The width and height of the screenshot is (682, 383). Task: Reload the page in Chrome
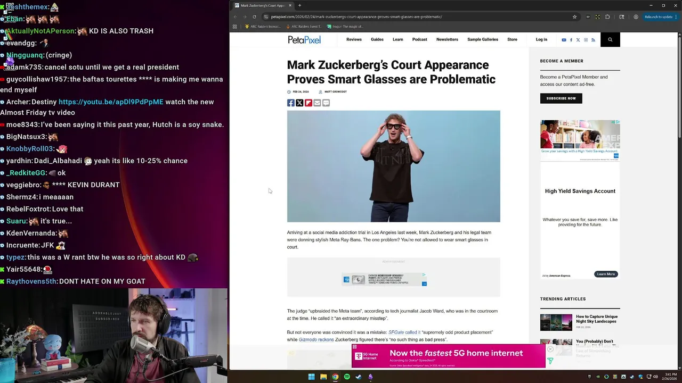pos(254,16)
